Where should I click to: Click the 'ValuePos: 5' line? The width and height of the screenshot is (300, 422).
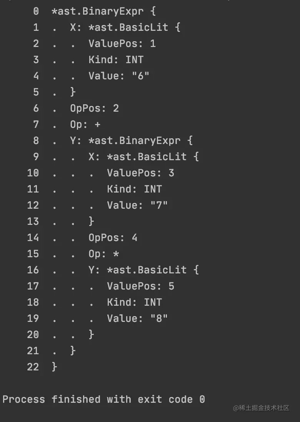141,286
